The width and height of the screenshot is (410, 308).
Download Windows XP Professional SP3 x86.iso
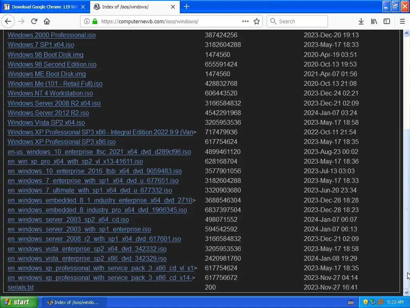pyautogui.click(x=62, y=142)
